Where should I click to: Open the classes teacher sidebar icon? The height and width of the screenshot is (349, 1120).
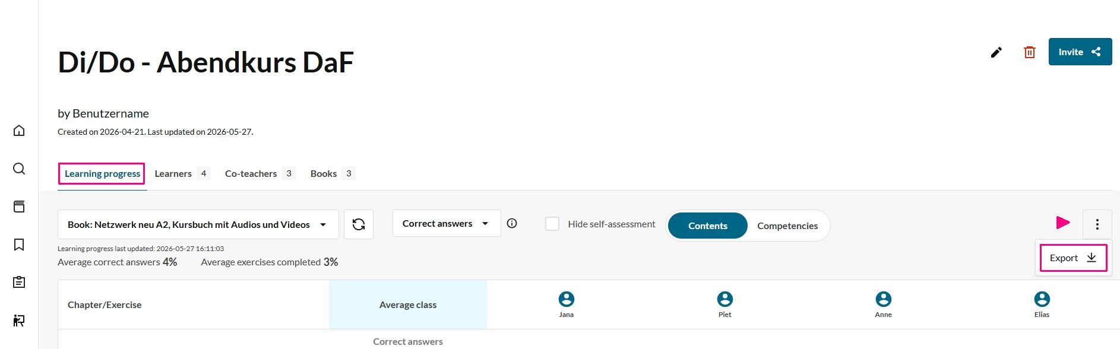pyautogui.click(x=19, y=321)
